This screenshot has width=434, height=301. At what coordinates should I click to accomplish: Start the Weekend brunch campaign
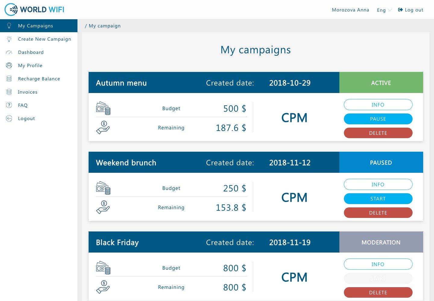pos(378,199)
